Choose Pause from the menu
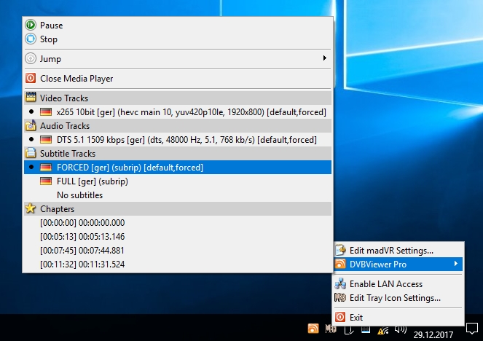Image resolution: width=483 pixels, height=341 pixels. pyautogui.click(x=178, y=25)
